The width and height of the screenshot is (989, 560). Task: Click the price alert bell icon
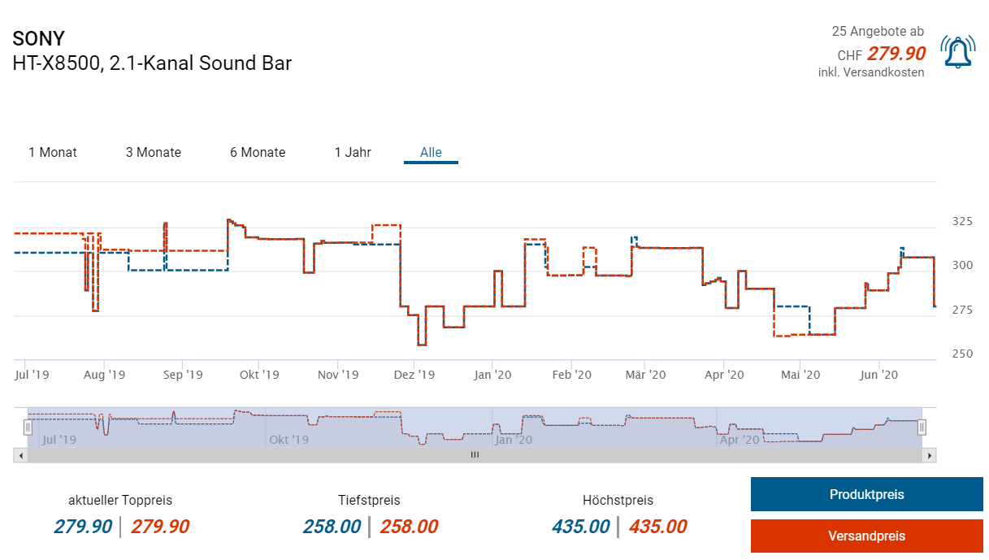pyautogui.click(x=956, y=52)
